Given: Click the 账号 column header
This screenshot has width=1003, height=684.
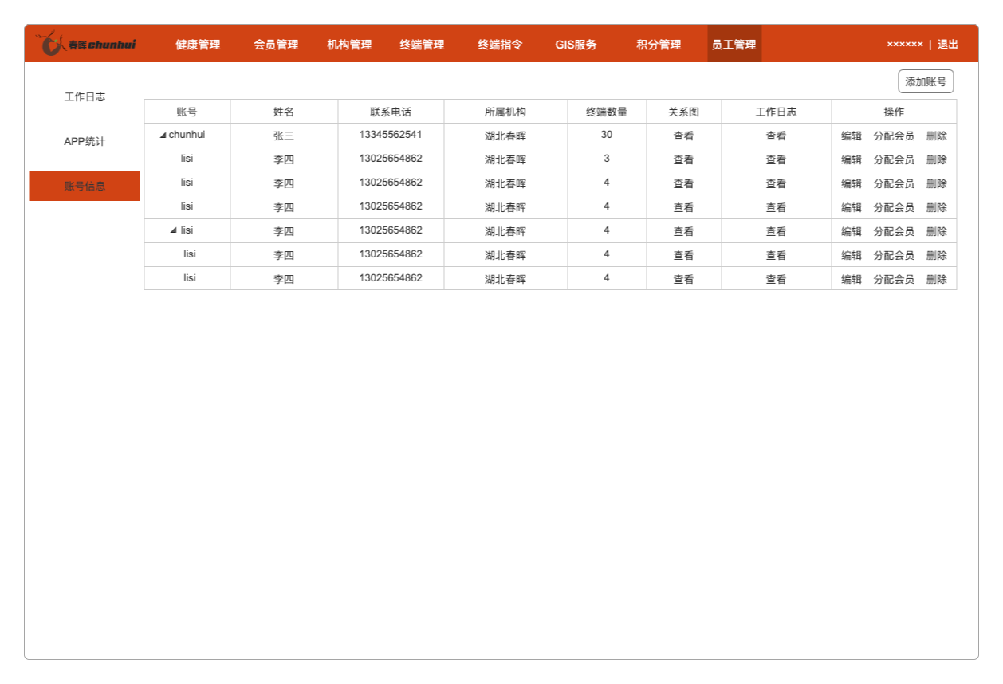Looking at the screenshot, I should [x=187, y=112].
